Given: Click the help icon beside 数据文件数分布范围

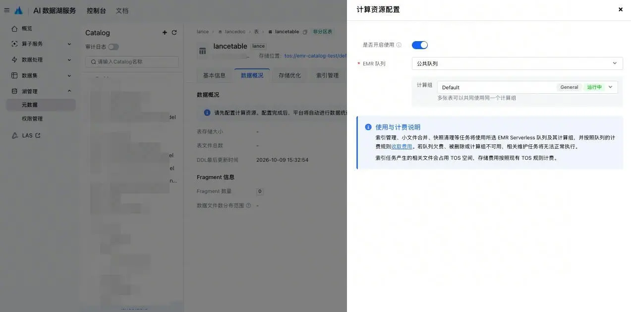Looking at the screenshot, I should (x=248, y=205).
